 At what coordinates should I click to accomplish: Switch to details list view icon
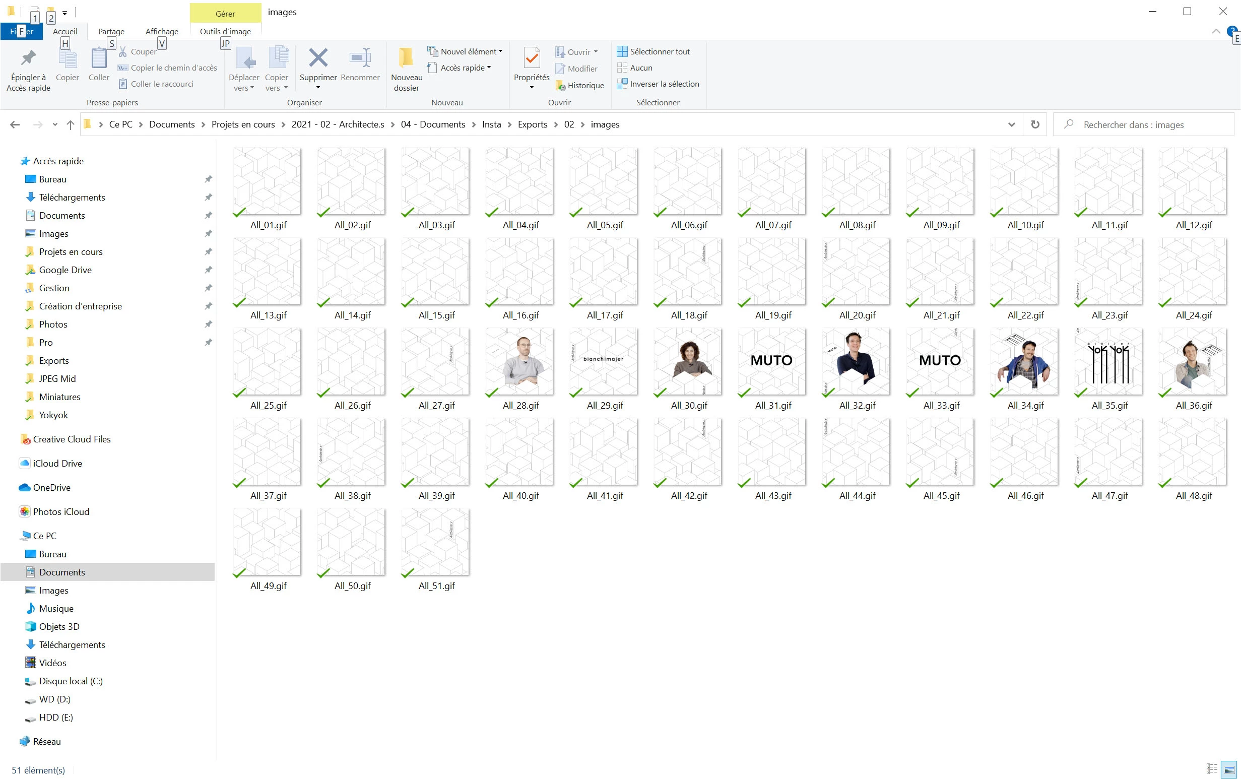(x=1212, y=770)
